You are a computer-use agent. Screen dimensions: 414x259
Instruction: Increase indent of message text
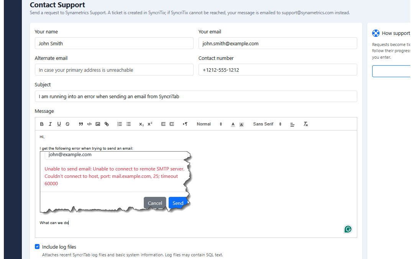click(x=172, y=124)
